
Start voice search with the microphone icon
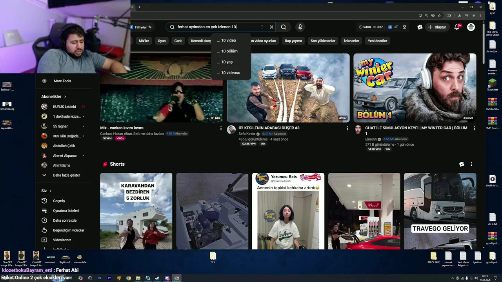[x=300, y=27]
